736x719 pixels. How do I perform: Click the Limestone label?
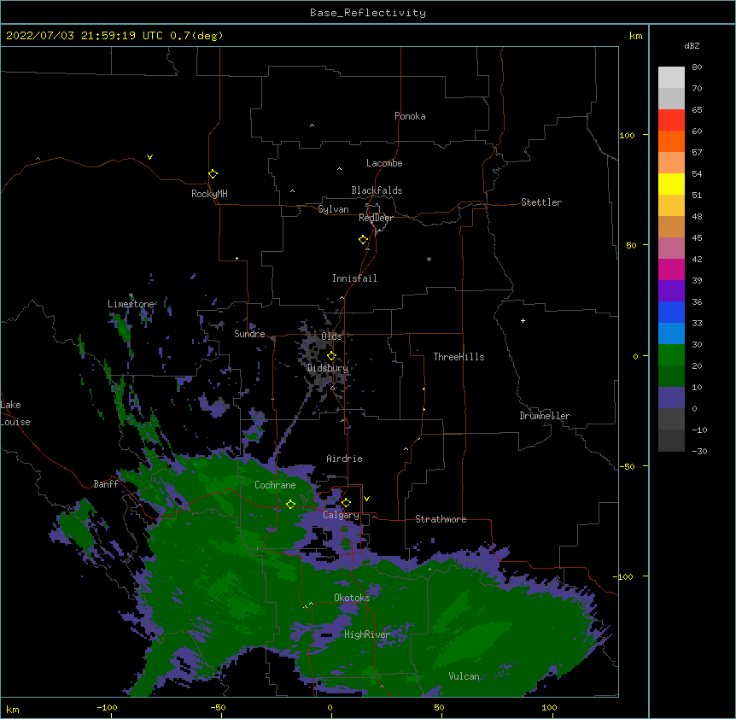pos(131,304)
